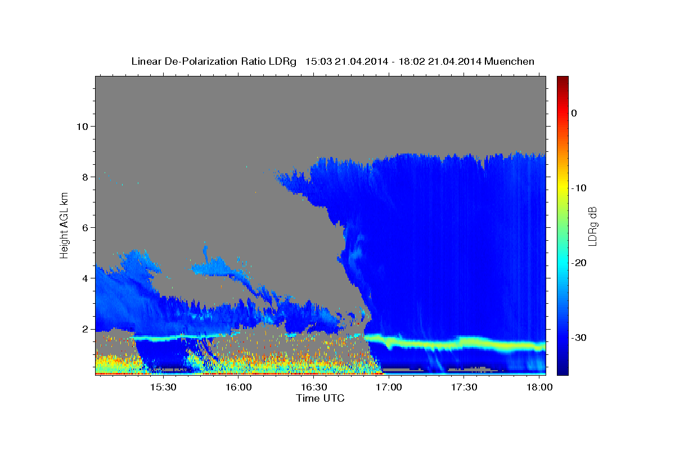The image size is (675, 450).
Task: Click the dark red top of colorbar
Action: pos(562,80)
